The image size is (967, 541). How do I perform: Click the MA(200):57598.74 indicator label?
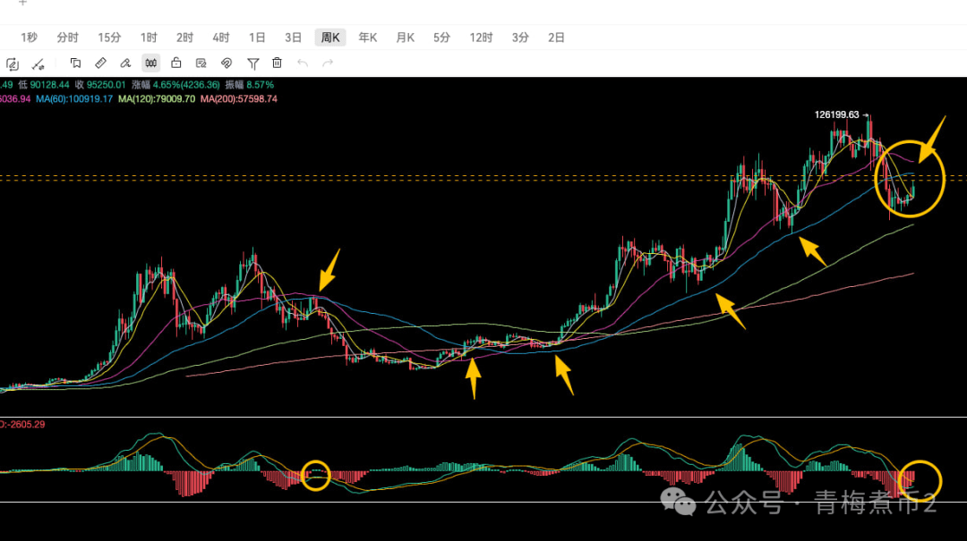pos(239,98)
